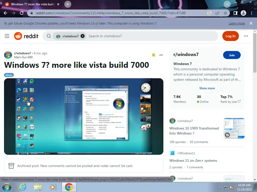
Task: Open the post screenshot image
Action: point(84,116)
